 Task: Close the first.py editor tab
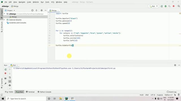pyautogui.click(x=58, y=10)
